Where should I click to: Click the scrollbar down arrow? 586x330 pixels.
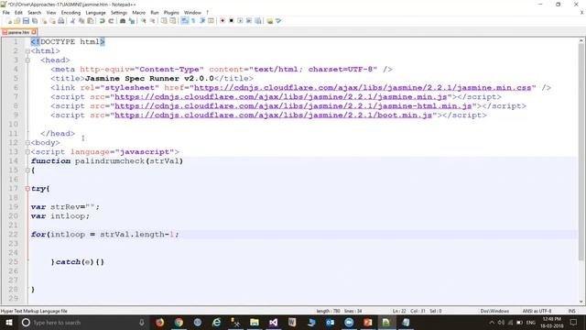tap(581, 302)
